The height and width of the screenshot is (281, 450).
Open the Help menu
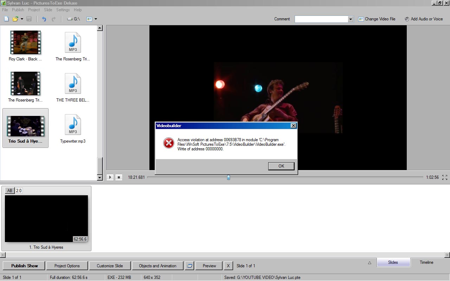(x=78, y=10)
